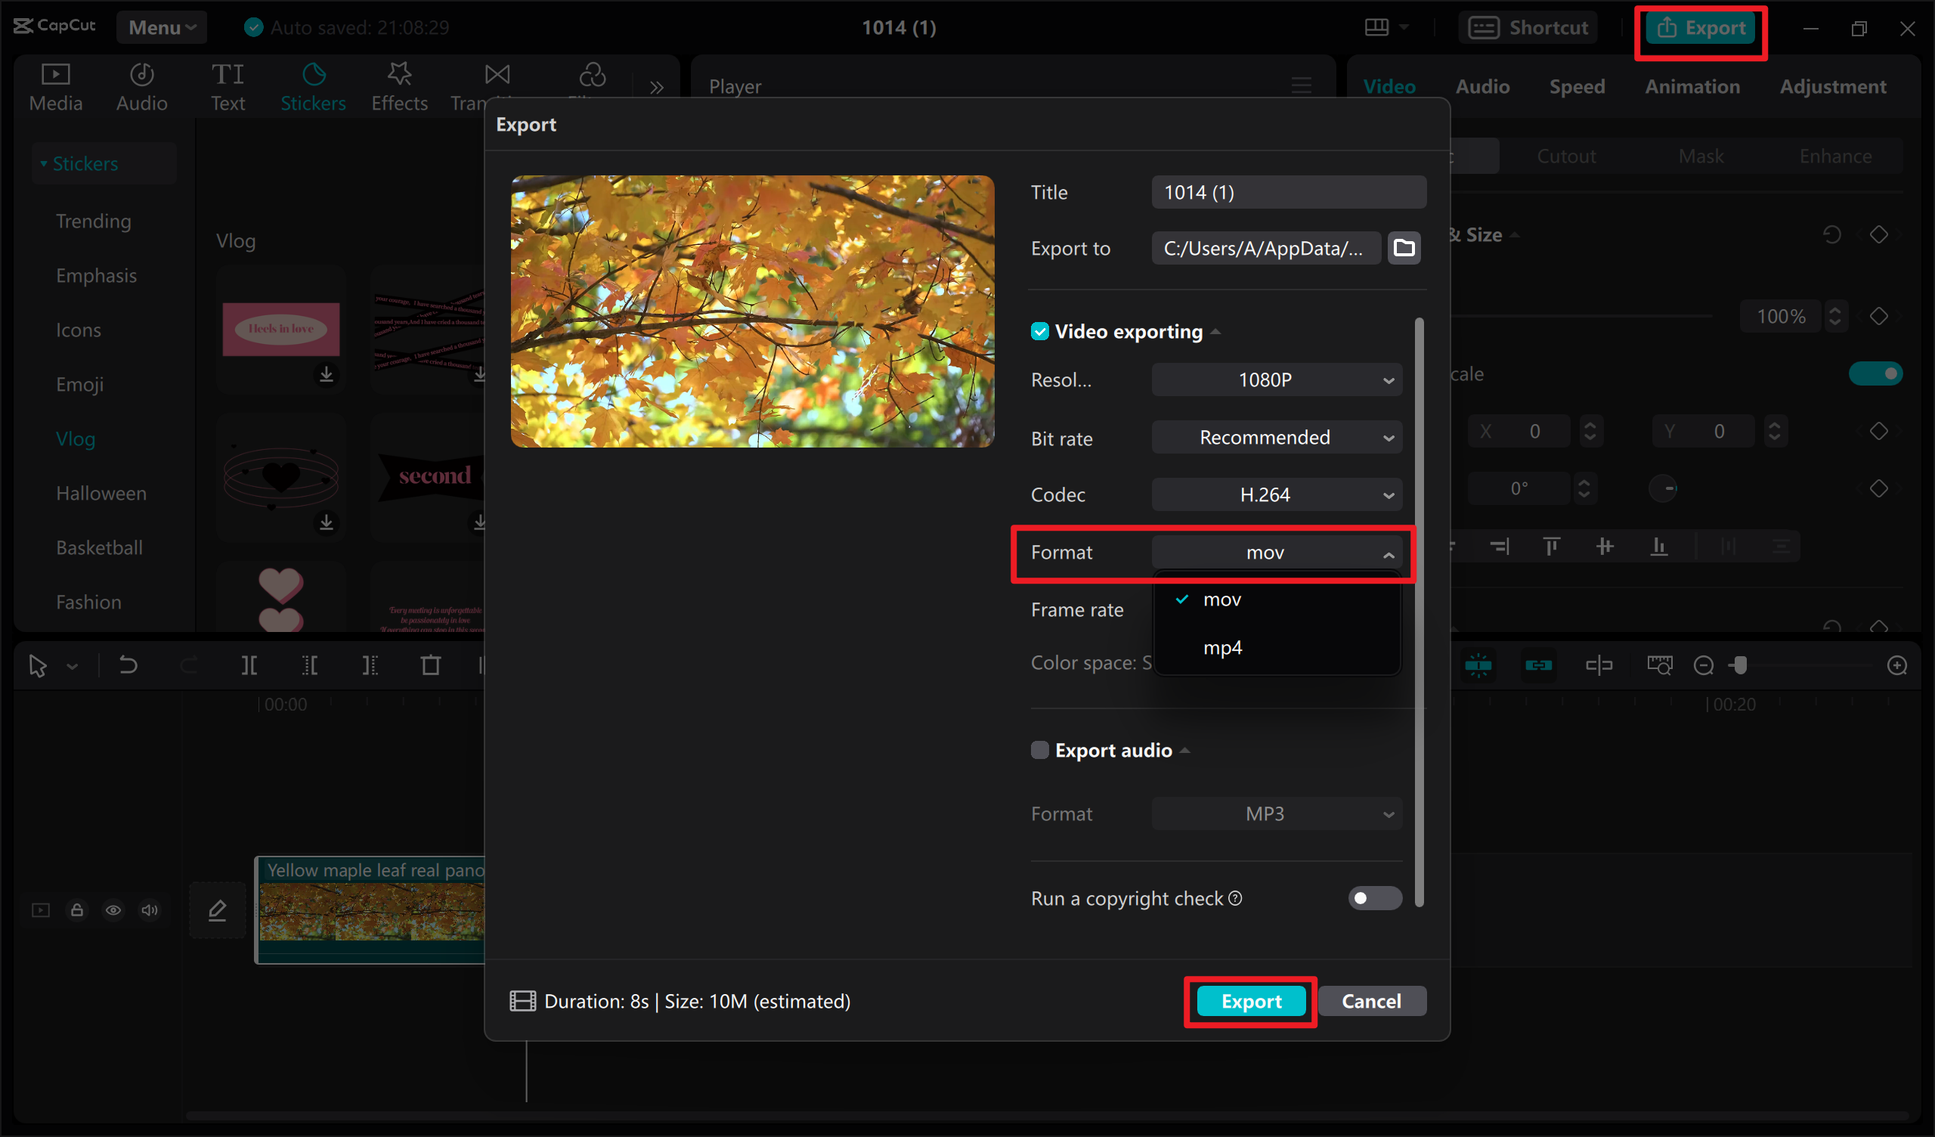
Task: Open the Resolution dropdown showing 1080P
Action: point(1276,379)
